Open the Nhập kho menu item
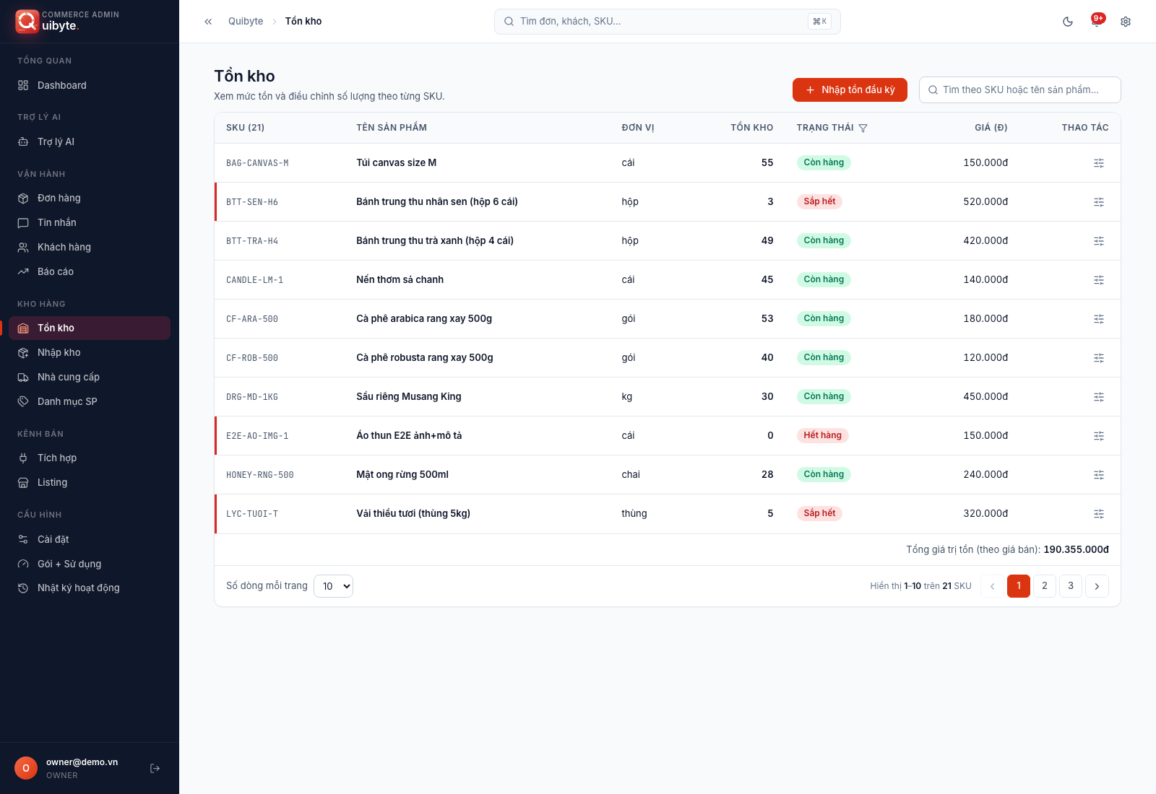The height and width of the screenshot is (794, 1156). [x=90, y=352]
